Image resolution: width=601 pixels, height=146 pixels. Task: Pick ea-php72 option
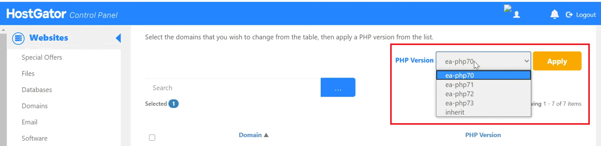point(459,94)
